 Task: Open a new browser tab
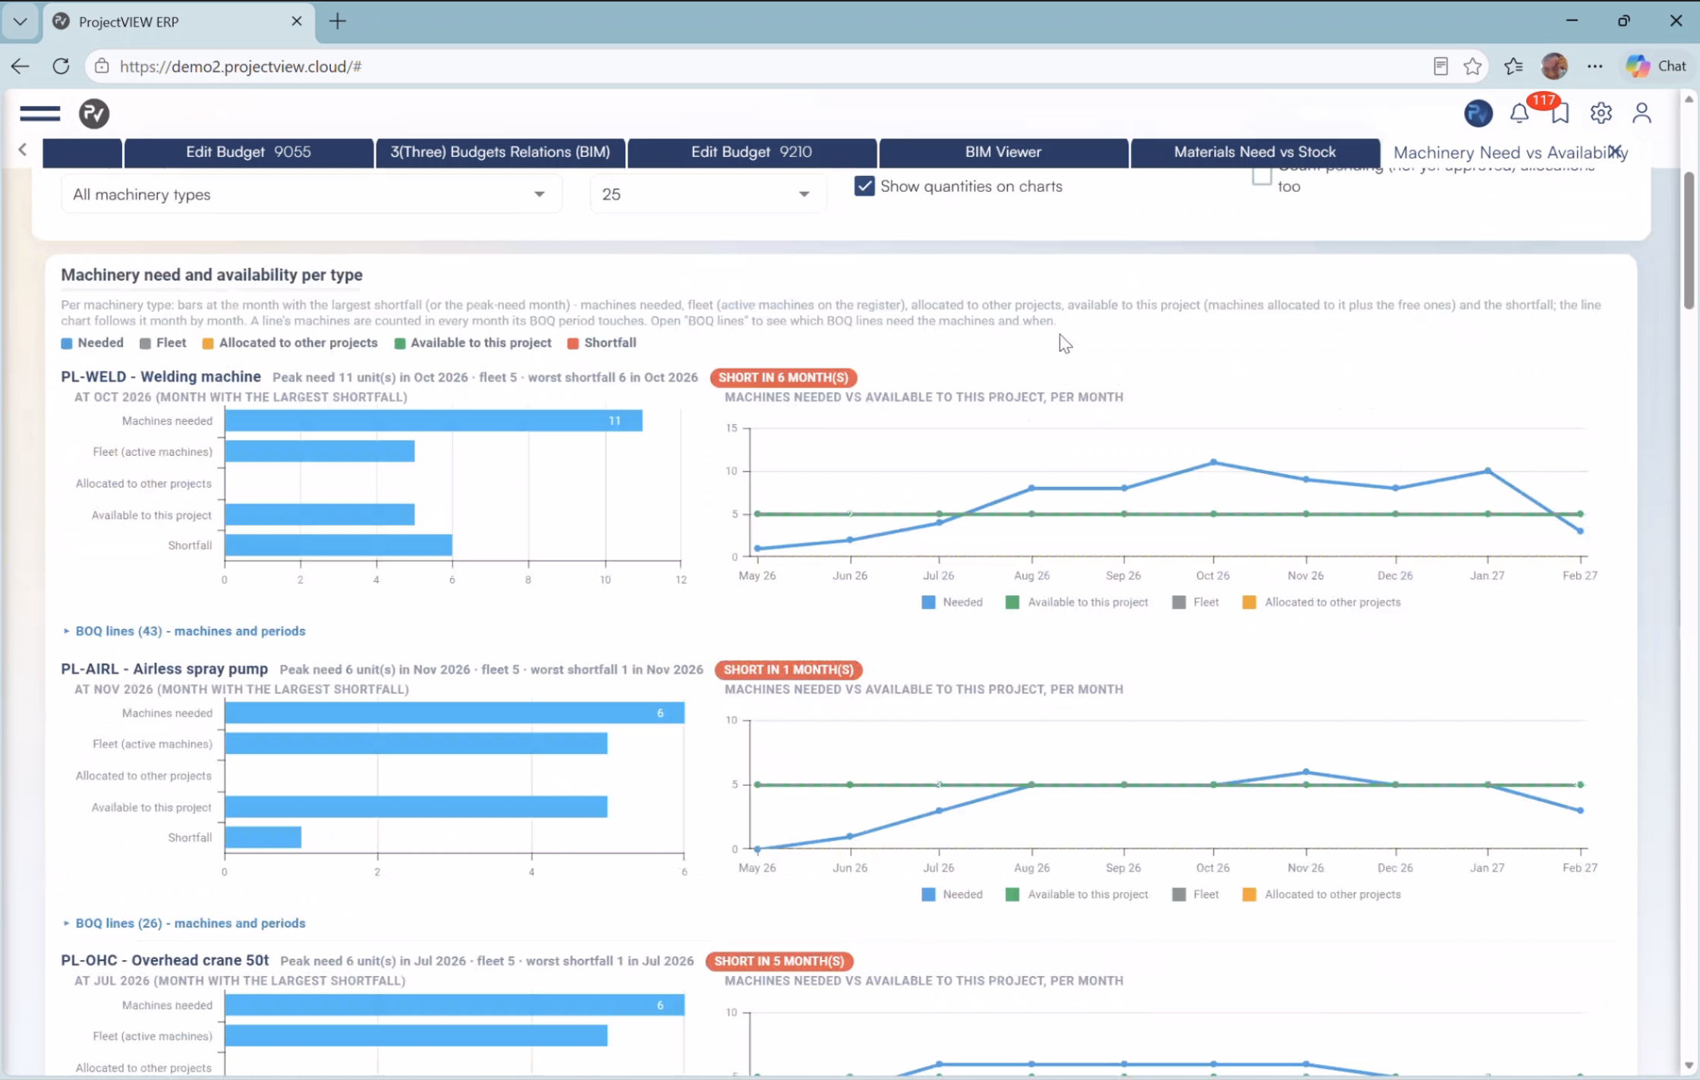tap(338, 21)
